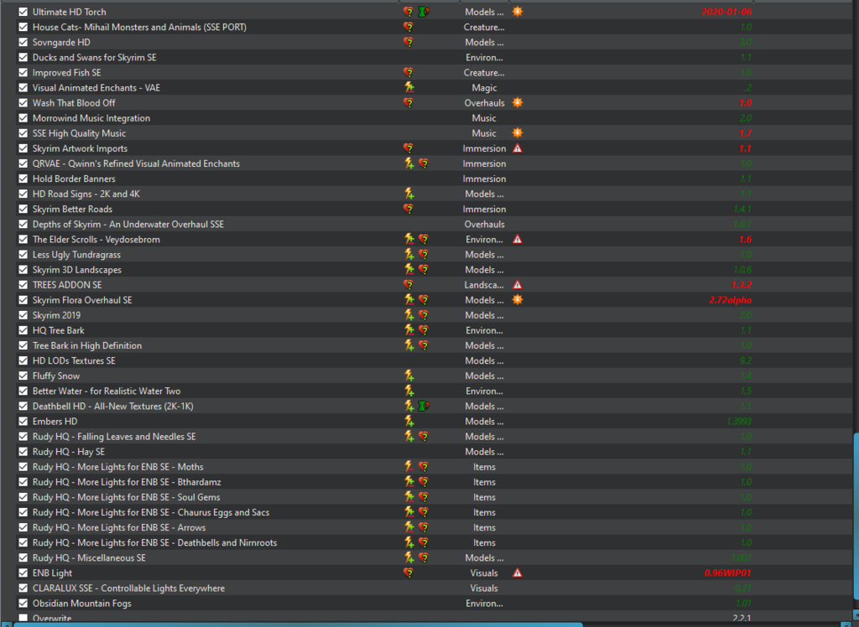This screenshot has height=627, width=859.
Task: Select the Depths of Skyrim mod entry
Action: (x=128, y=225)
